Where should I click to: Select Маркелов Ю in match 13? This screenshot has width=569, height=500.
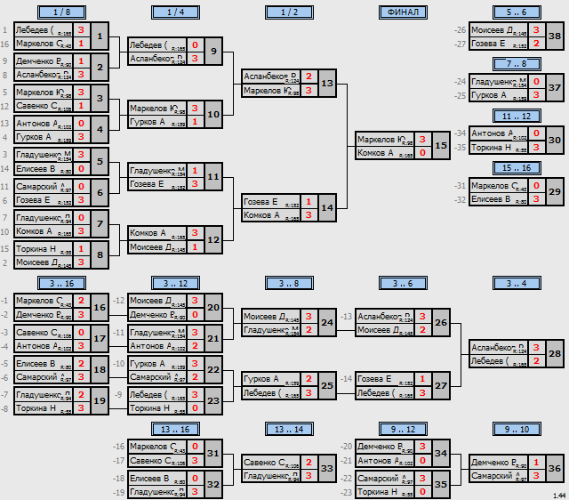tap(270, 91)
